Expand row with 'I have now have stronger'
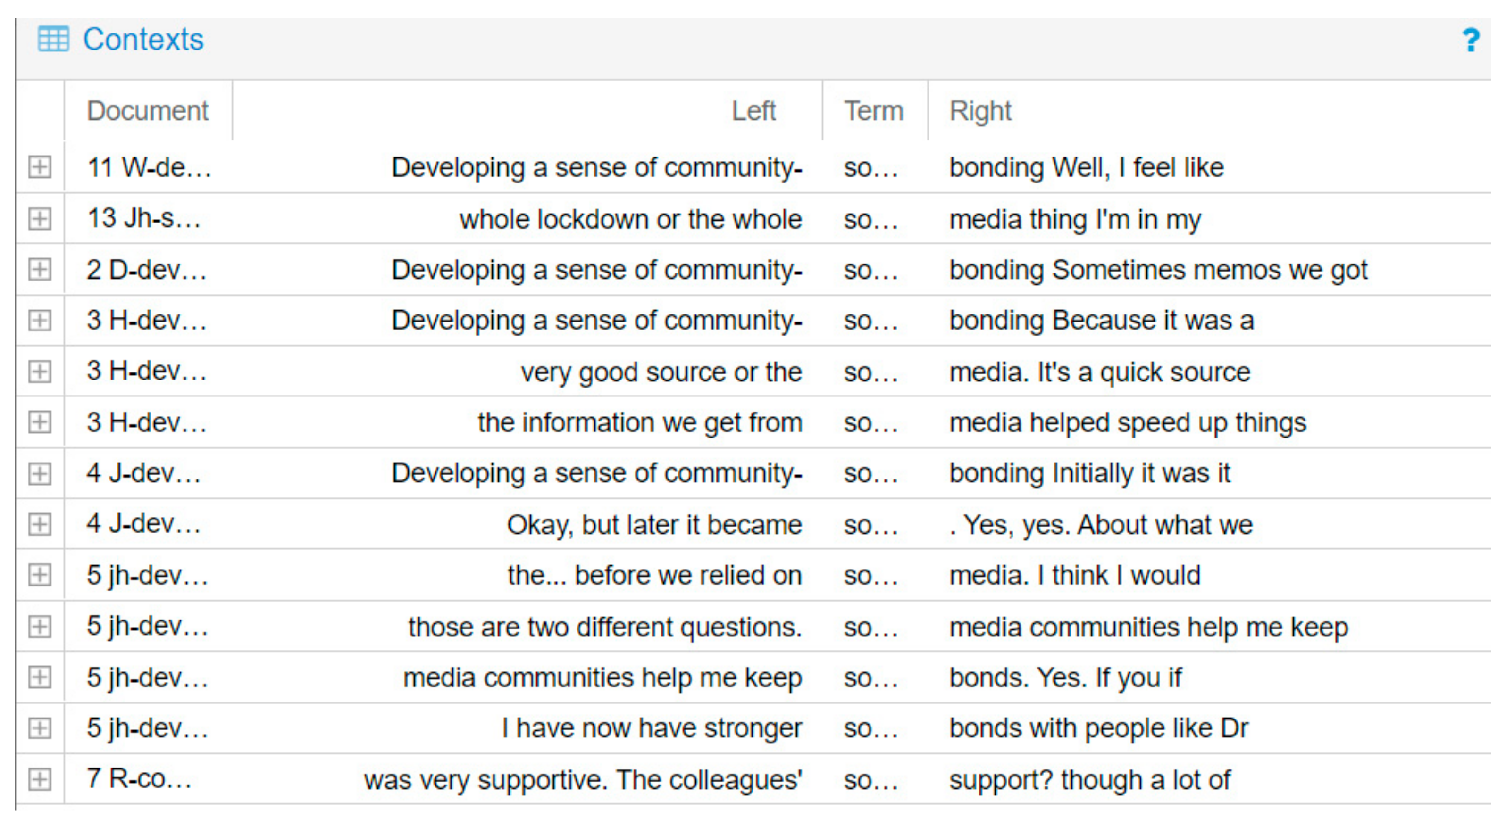The image size is (1506, 826). [40, 728]
